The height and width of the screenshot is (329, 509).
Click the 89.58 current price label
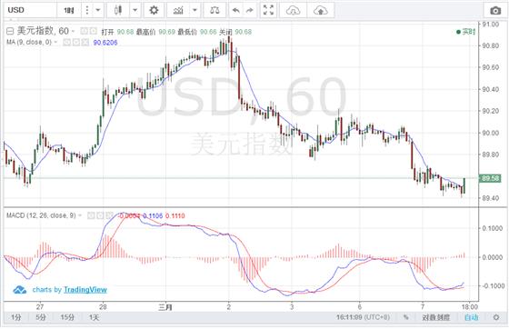(490, 178)
